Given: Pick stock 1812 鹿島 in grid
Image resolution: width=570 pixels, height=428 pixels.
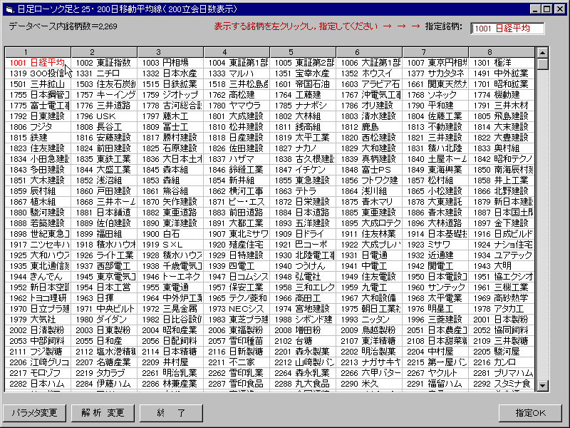Looking at the screenshot, I should [369, 127].
